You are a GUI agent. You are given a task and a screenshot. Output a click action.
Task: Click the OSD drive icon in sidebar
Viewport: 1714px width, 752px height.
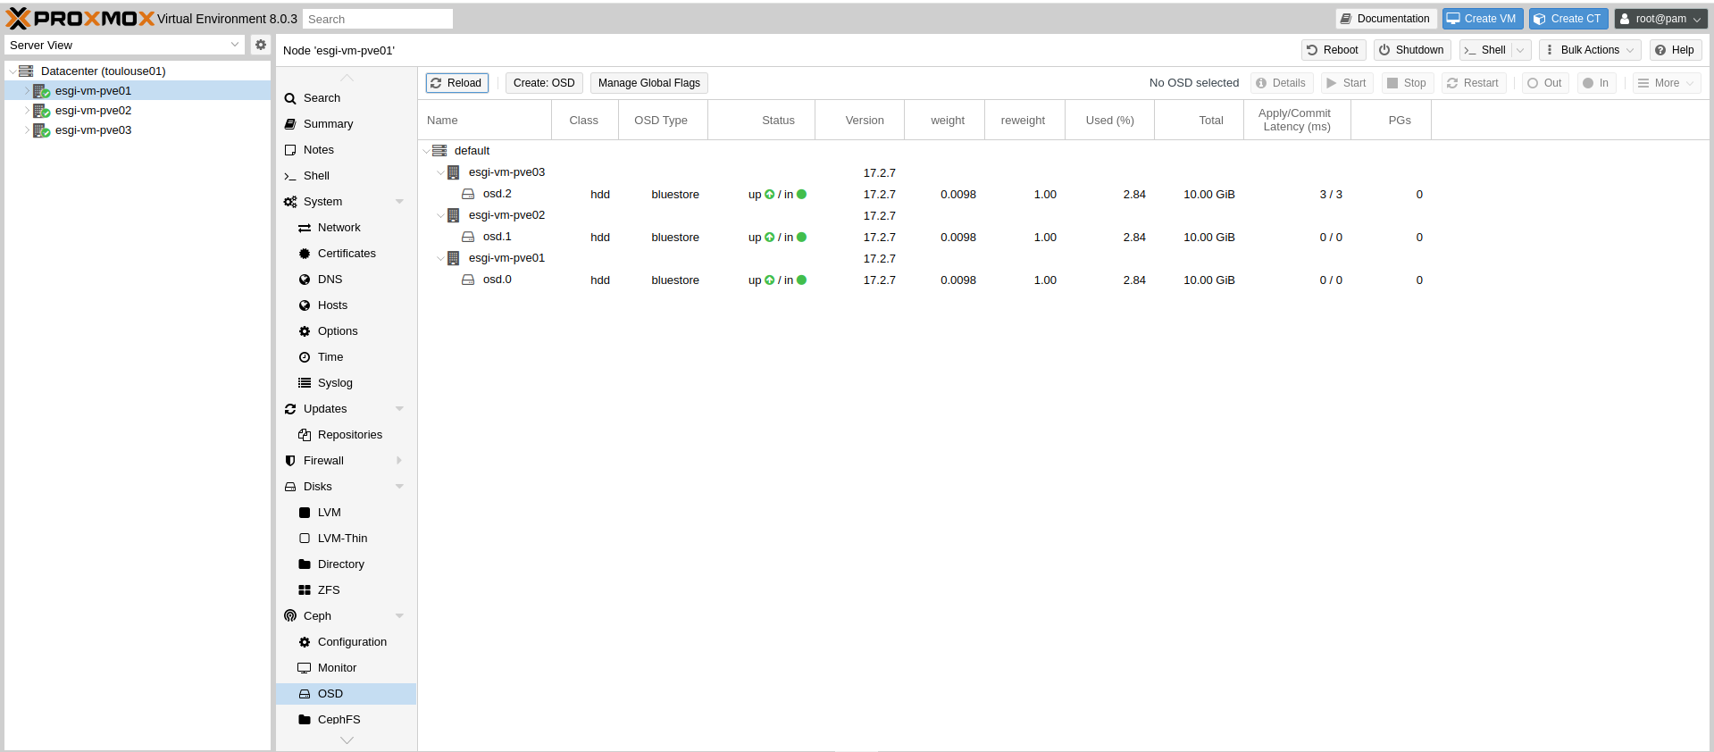click(x=305, y=694)
